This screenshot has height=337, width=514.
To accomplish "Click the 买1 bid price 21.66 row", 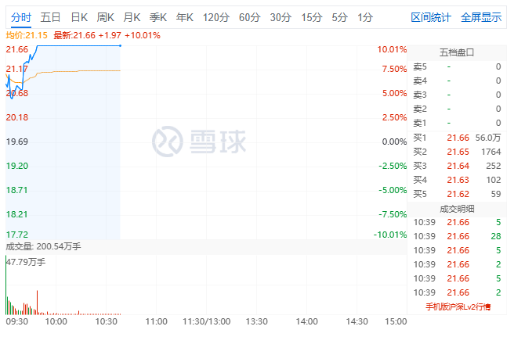I will pyautogui.click(x=458, y=138).
